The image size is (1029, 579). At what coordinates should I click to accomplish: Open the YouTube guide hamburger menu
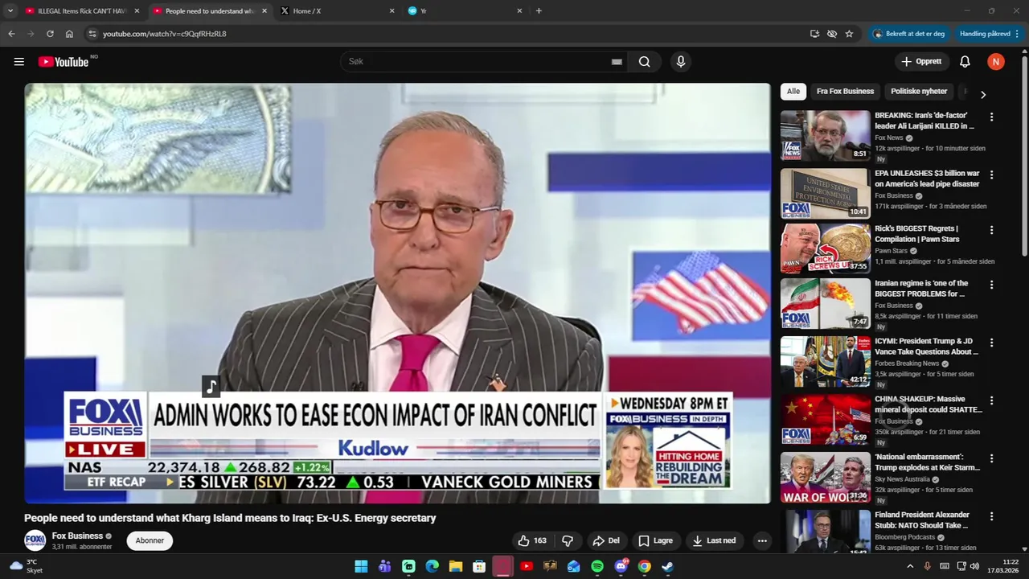(x=18, y=62)
